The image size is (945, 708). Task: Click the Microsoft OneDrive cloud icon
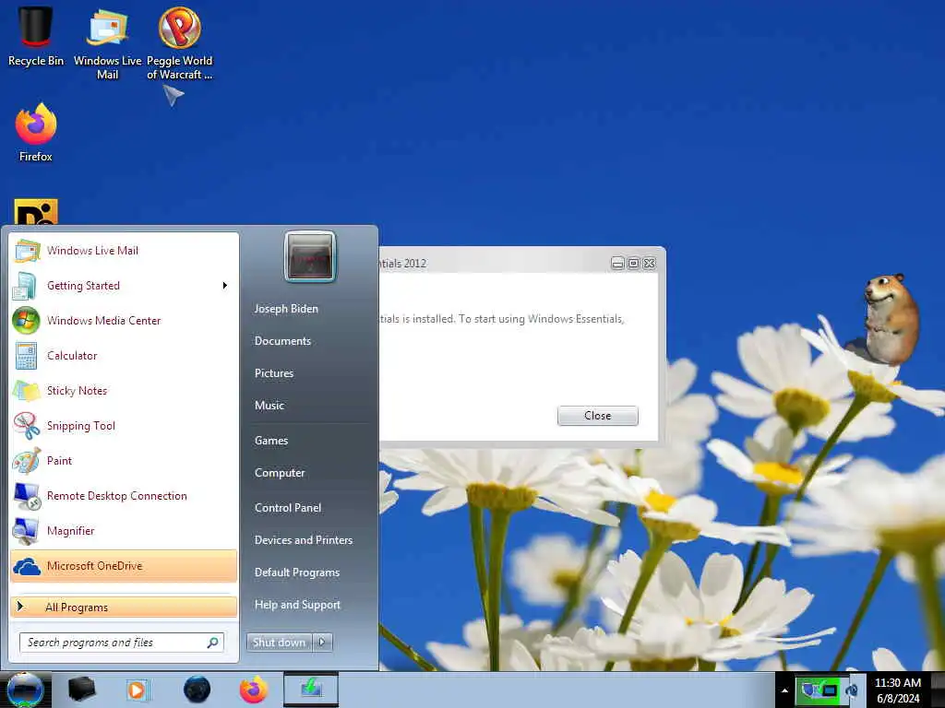coord(27,566)
